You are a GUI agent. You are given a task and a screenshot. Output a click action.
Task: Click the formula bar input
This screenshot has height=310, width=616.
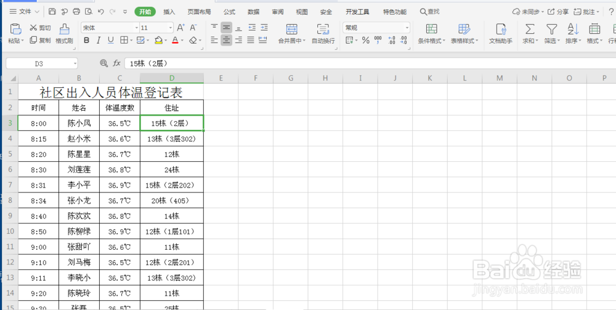point(369,63)
